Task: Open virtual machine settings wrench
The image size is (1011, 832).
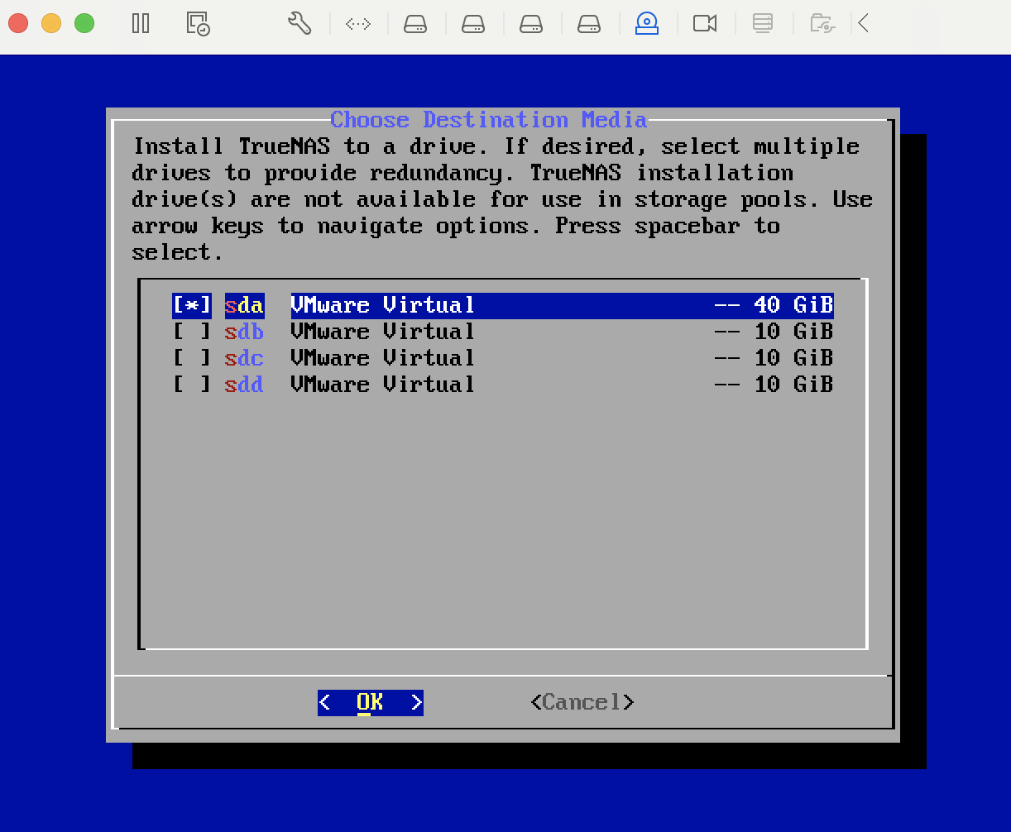Action: point(299,23)
